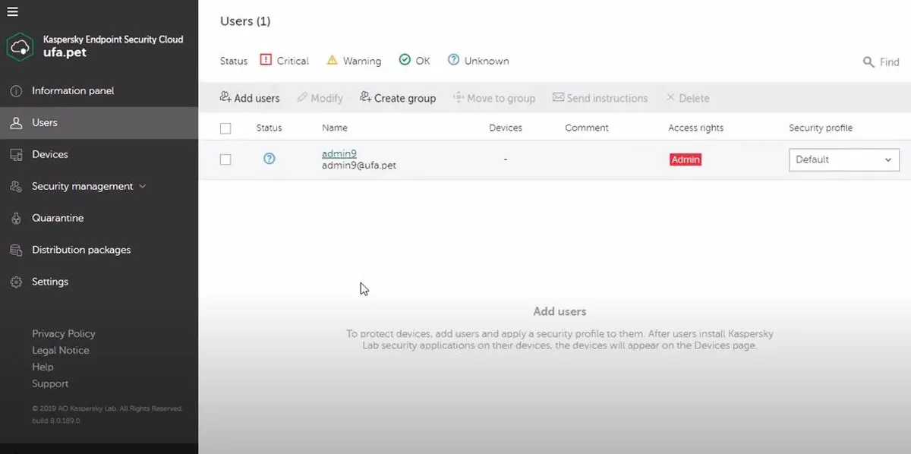Click the Unknown status filter label
The width and height of the screenshot is (911, 454).
pyautogui.click(x=487, y=61)
